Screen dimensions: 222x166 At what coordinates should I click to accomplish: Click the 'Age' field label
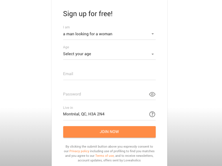tap(66, 47)
